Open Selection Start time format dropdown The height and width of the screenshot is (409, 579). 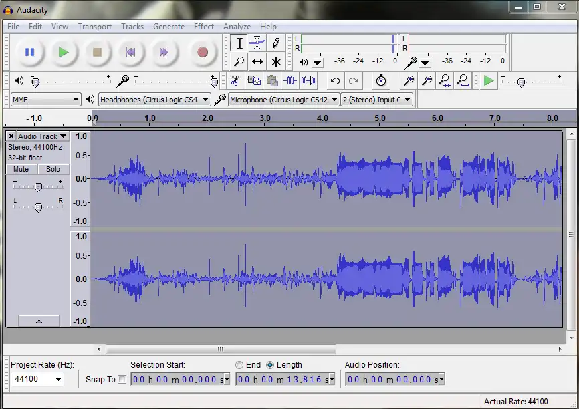coord(227,379)
